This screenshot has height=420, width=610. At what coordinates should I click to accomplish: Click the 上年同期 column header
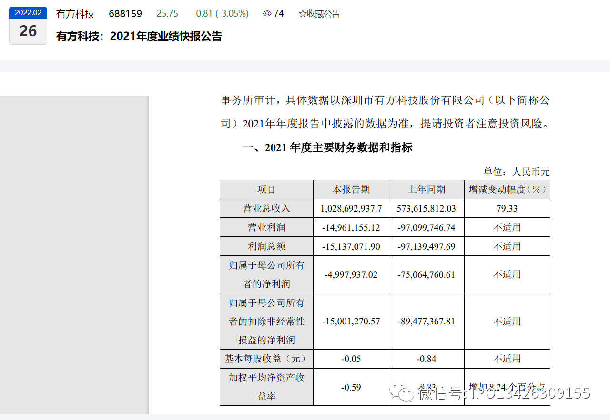pos(427,189)
